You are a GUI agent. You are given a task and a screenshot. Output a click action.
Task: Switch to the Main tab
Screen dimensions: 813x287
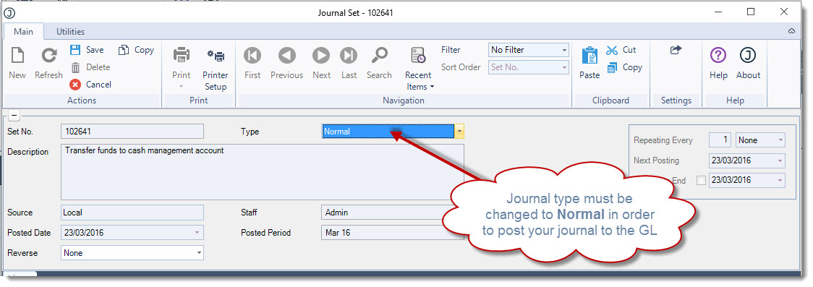pos(23,32)
